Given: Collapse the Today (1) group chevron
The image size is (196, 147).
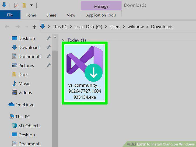Looking at the screenshot, I should tap(64, 40).
